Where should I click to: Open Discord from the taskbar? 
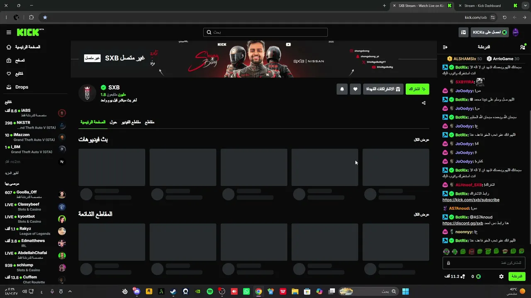(x=136, y=291)
